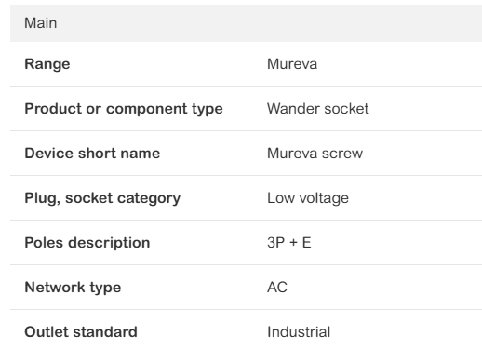
Task: Select Plug, socket category label
Action: click(102, 198)
